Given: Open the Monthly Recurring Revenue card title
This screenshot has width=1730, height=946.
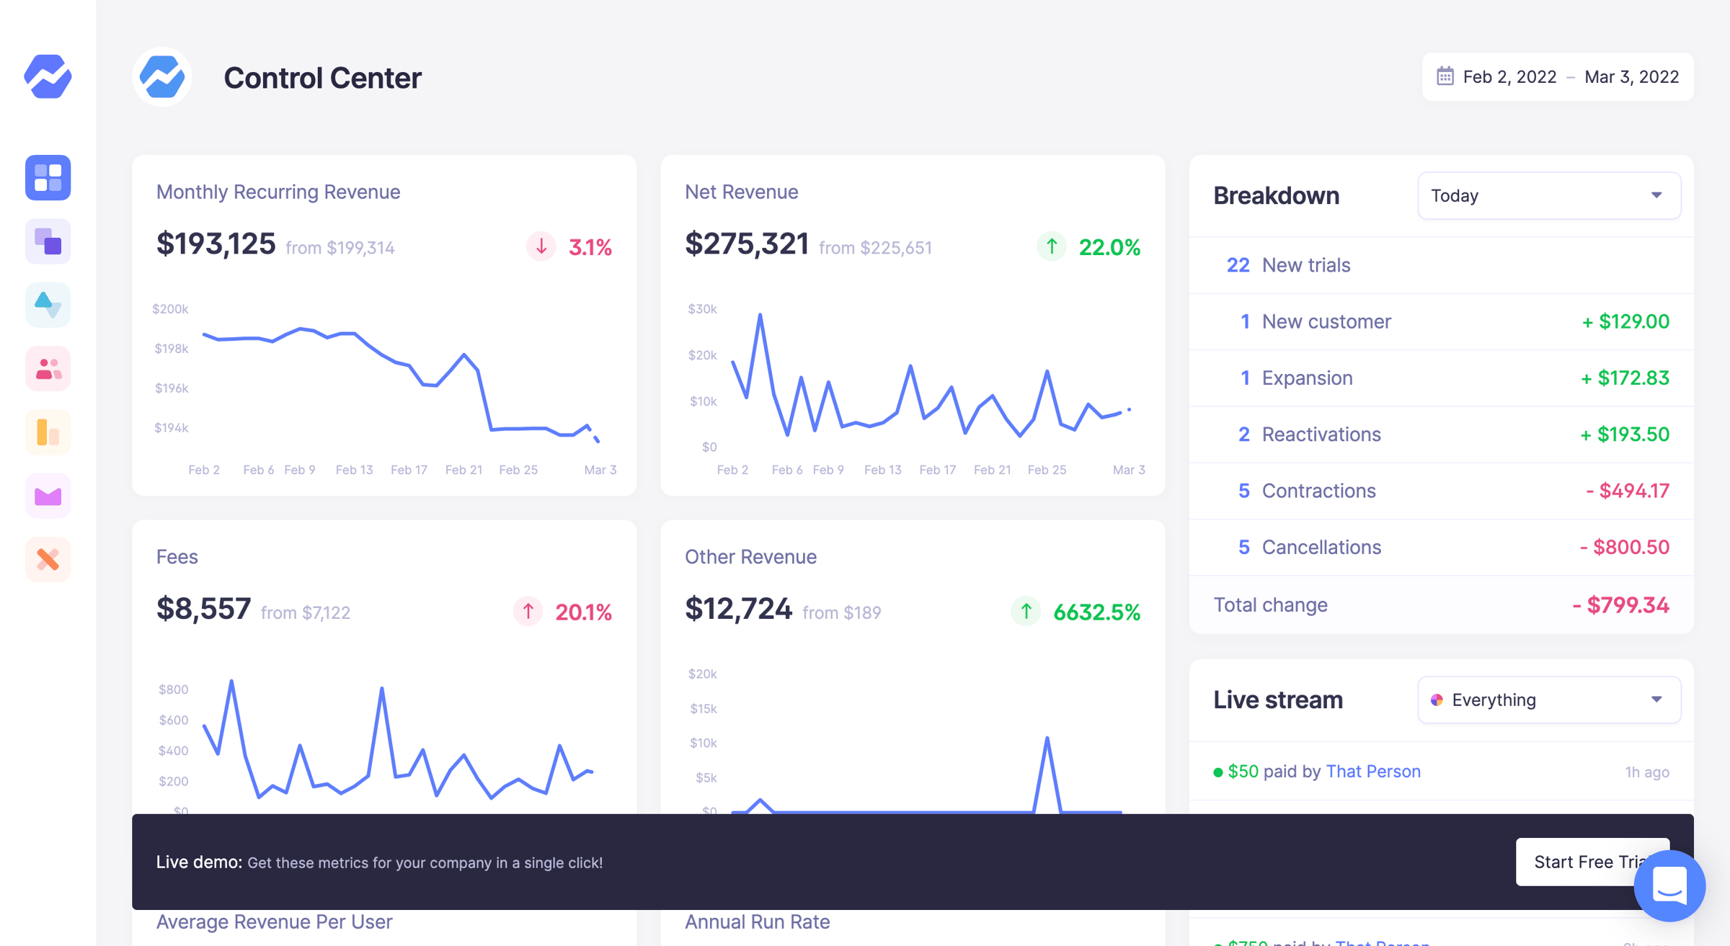Looking at the screenshot, I should 278,192.
